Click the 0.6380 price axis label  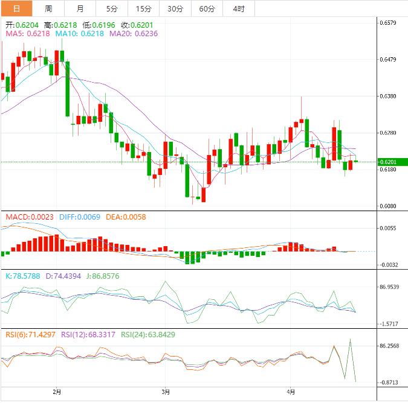(x=388, y=96)
